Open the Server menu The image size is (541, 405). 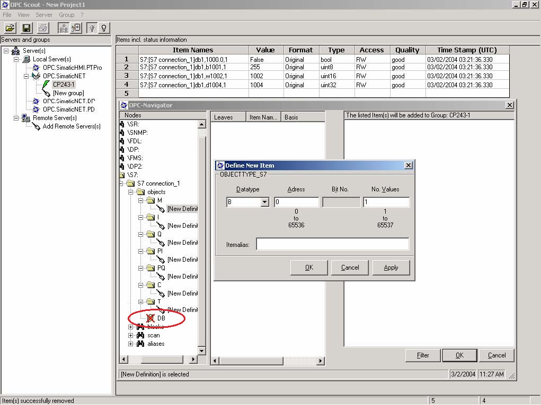pos(44,15)
